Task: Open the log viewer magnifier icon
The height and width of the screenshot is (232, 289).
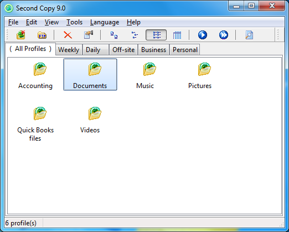Action: [x=249, y=35]
